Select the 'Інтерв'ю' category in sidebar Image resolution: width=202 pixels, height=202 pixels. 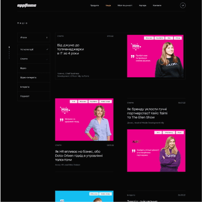[x=25, y=87]
